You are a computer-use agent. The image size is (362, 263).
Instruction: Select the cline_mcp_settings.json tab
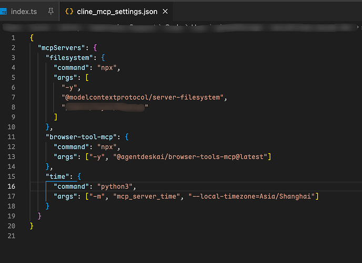pos(116,12)
